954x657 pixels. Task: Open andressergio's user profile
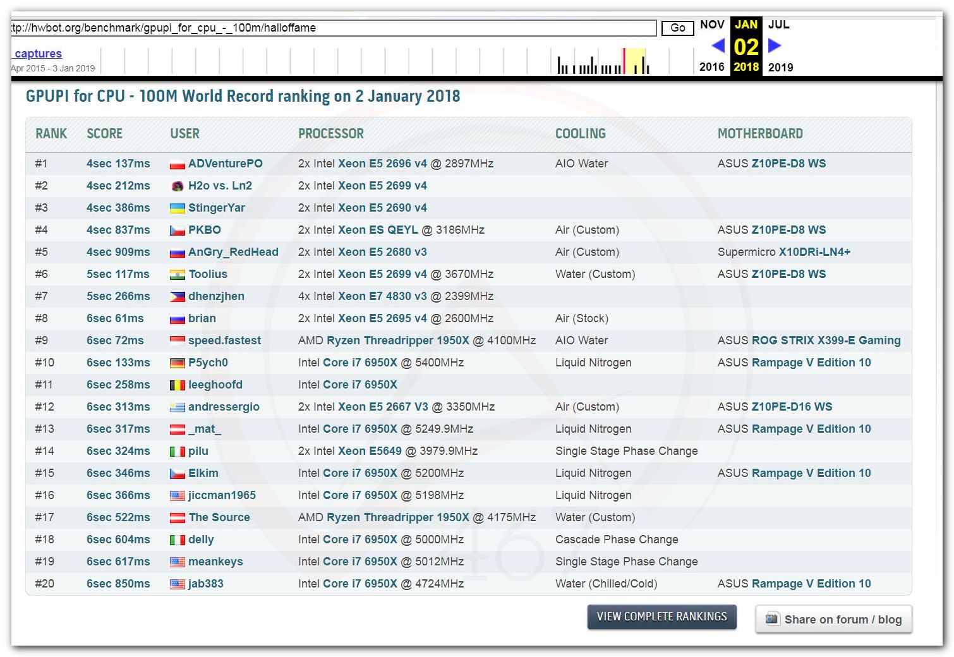[224, 407]
